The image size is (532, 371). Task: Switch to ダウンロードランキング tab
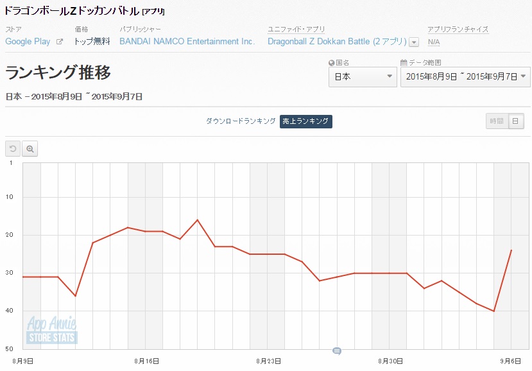pos(241,121)
